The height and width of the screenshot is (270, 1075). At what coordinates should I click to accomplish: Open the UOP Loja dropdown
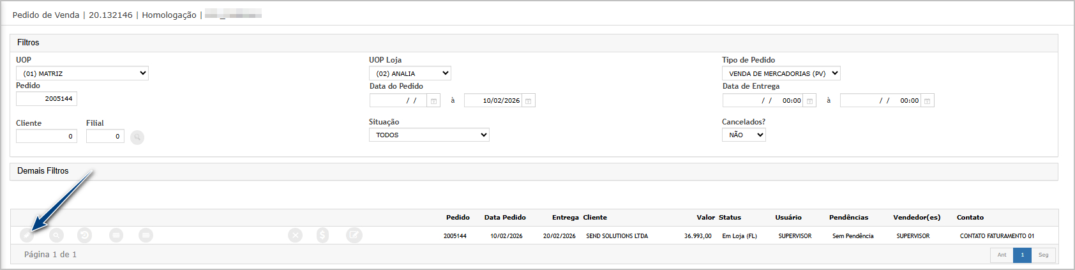[410, 73]
